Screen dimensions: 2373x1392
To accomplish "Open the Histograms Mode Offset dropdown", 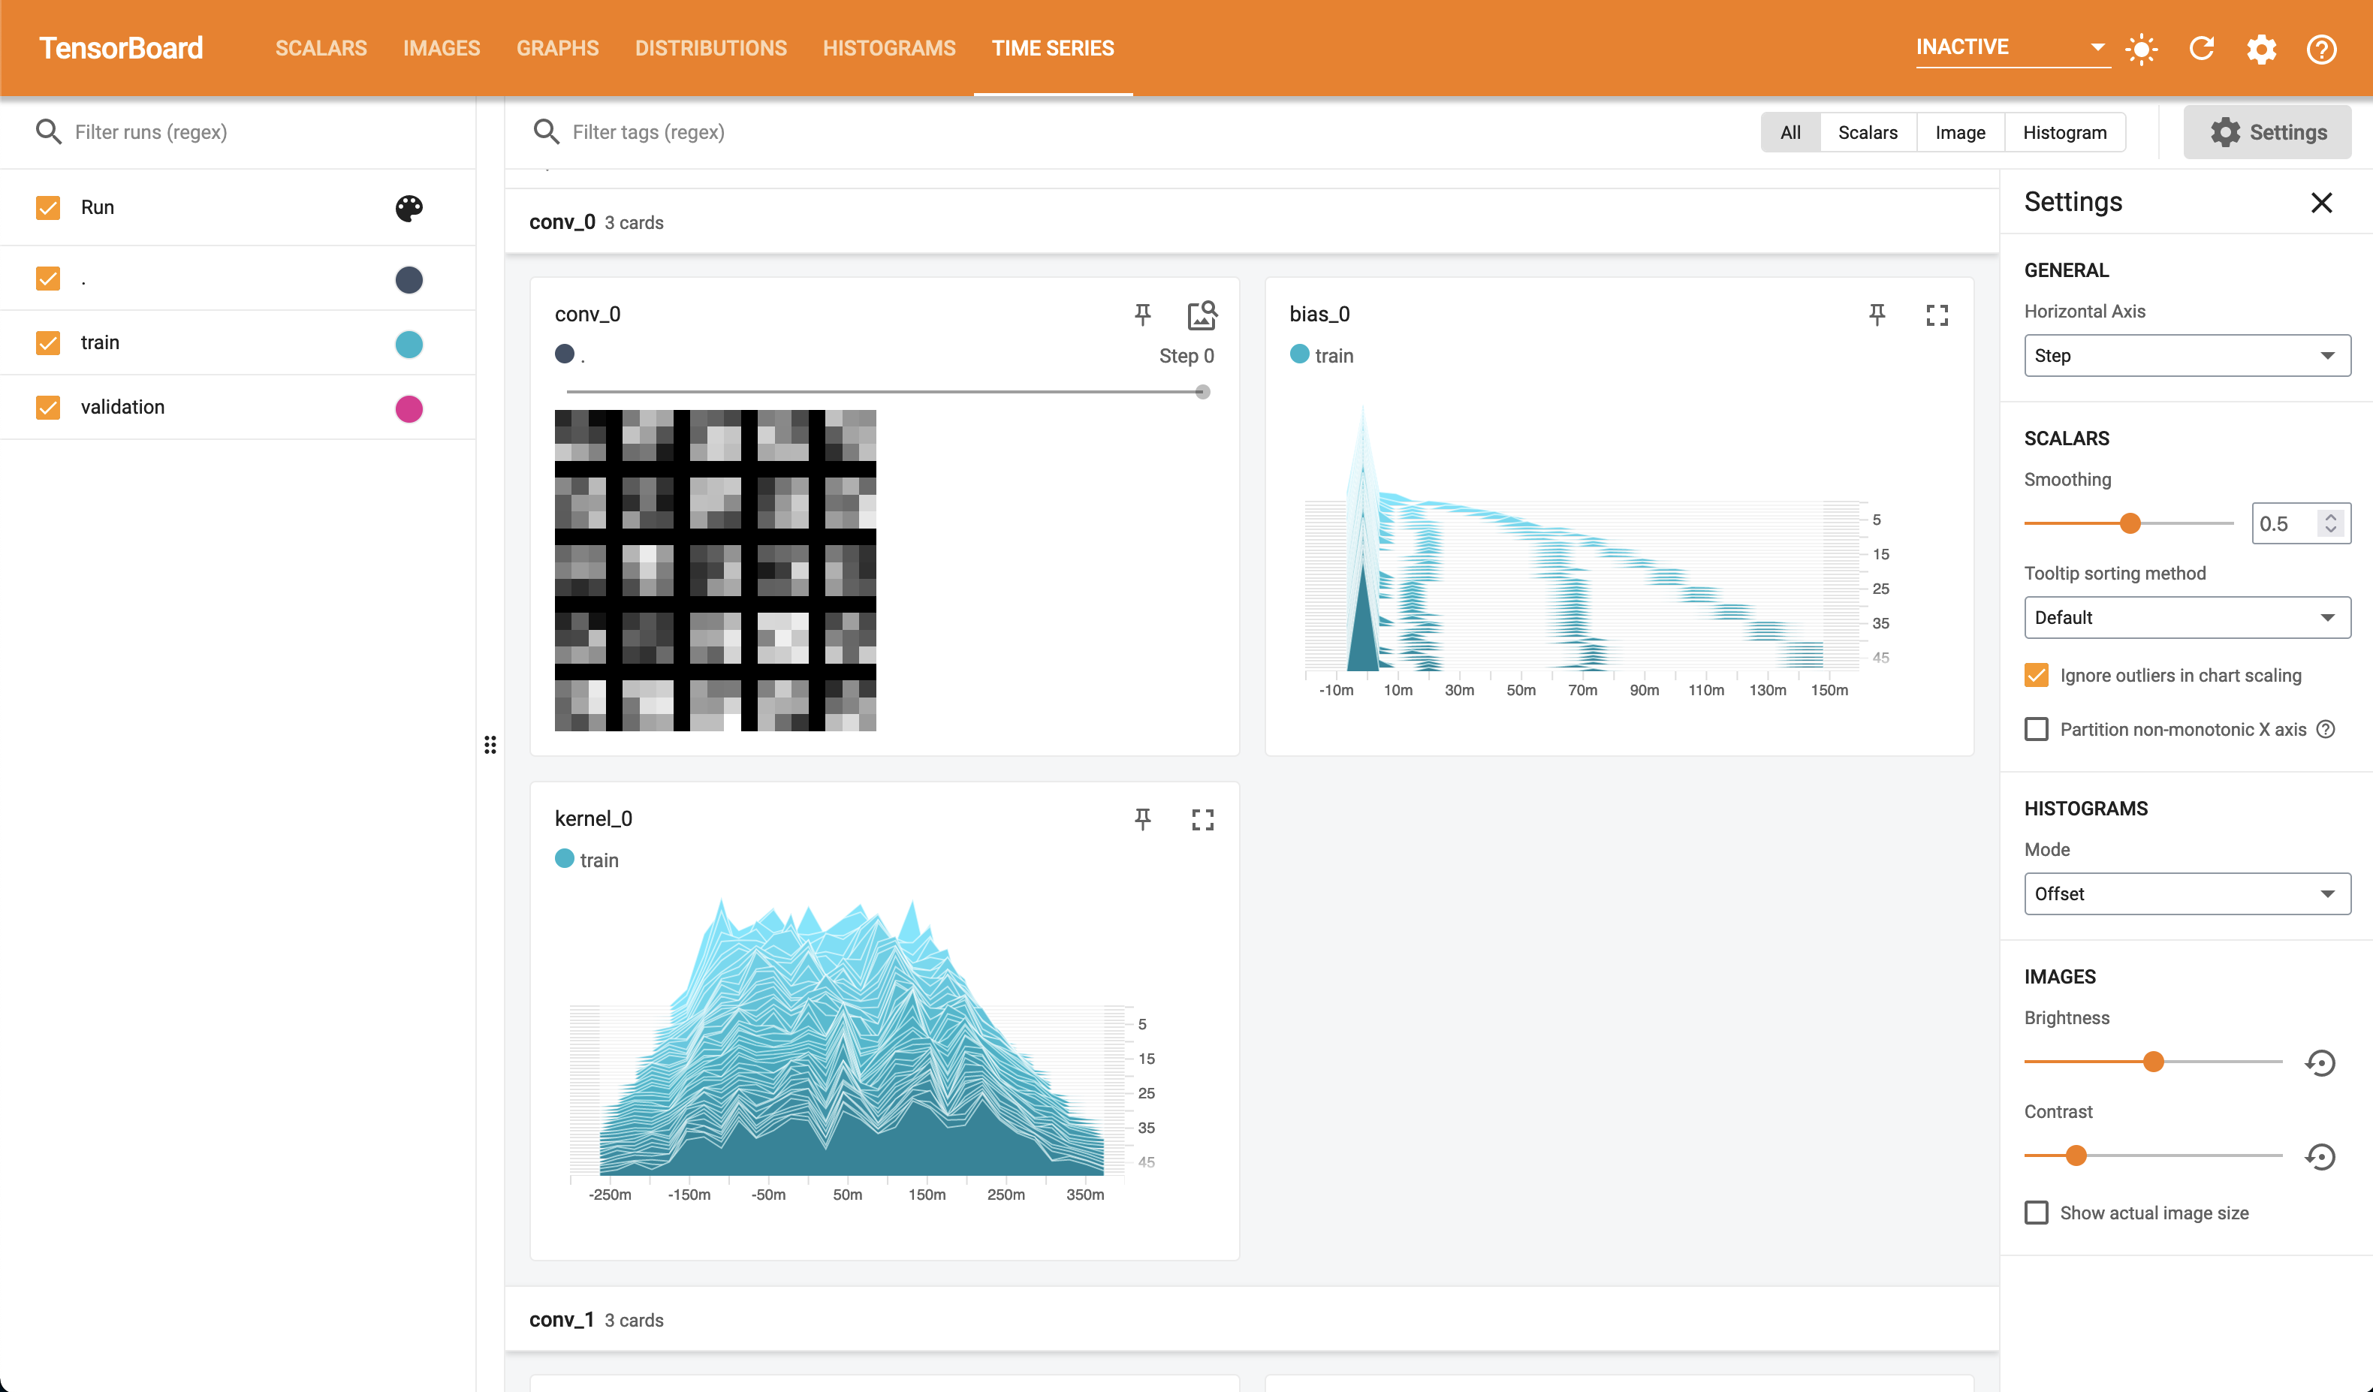I will [x=2187, y=893].
